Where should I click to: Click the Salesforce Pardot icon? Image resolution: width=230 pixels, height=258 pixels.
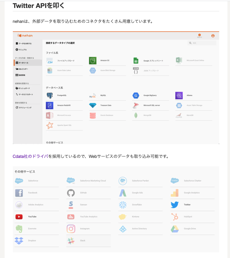tap(123, 181)
